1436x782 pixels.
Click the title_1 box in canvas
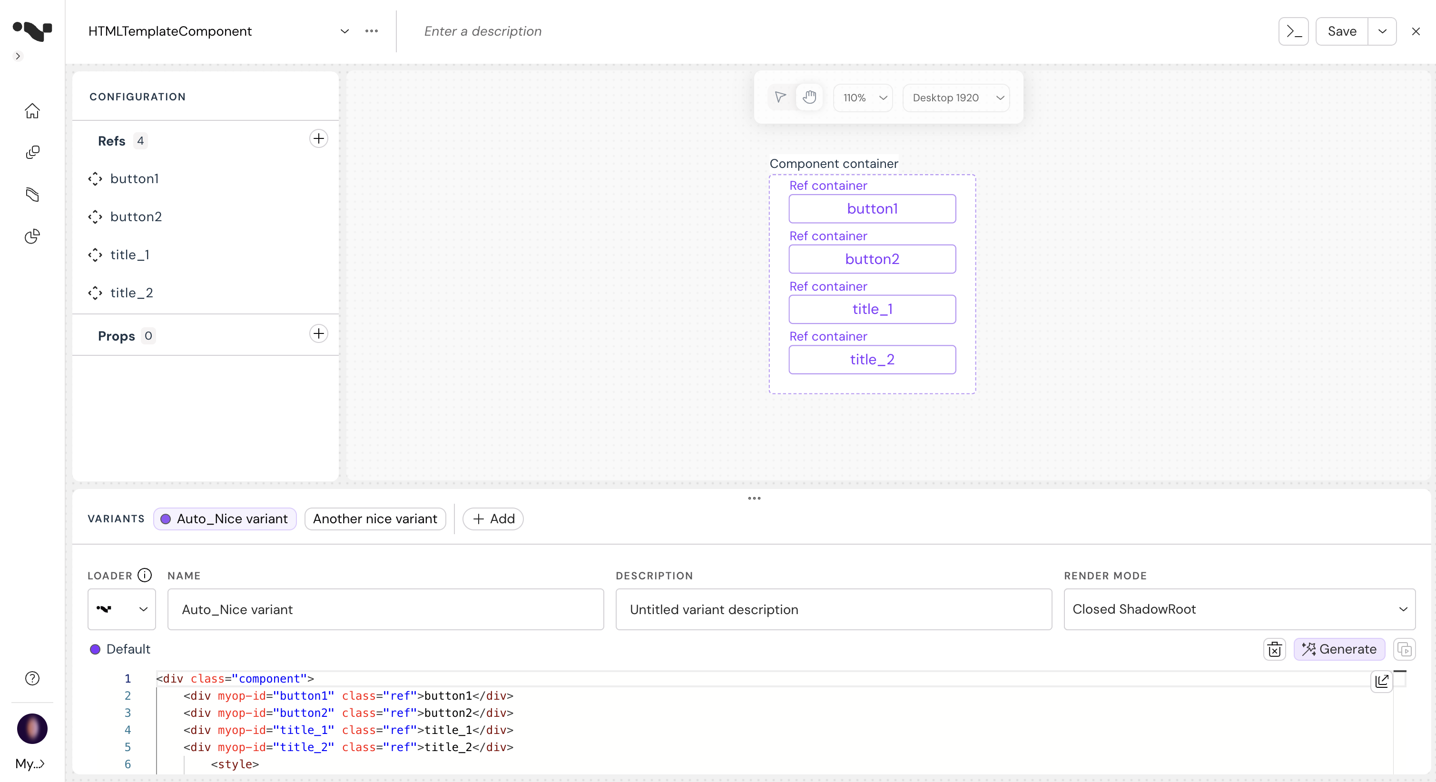coord(872,309)
